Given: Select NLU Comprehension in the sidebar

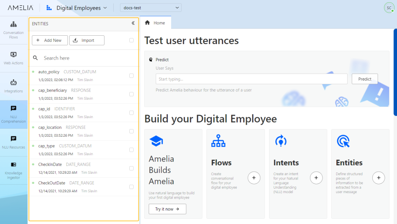Looking at the screenshot, I should (14, 114).
